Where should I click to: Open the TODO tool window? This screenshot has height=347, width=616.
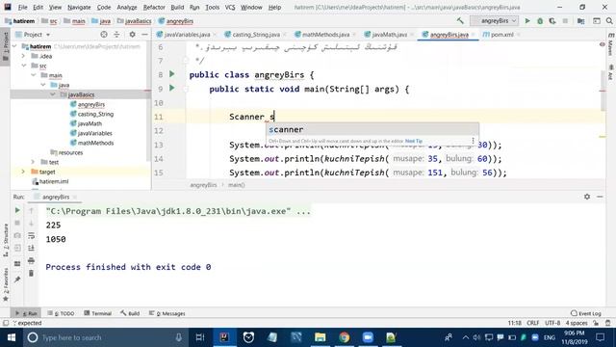(x=61, y=313)
